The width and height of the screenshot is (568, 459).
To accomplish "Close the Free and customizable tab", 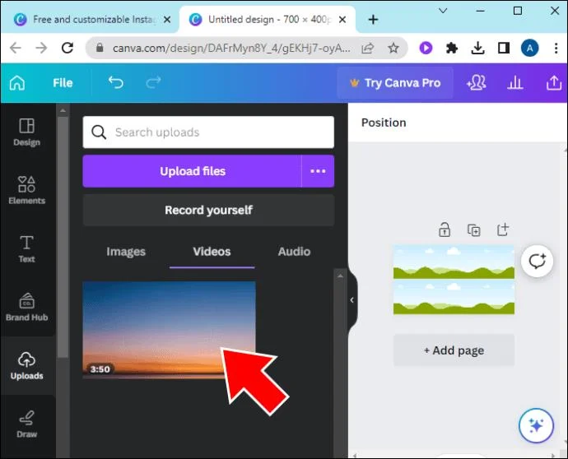I will [167, 20].
